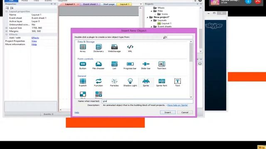Click the Project Properties View link
Image resolution: width=266 pixels, height=149 pixels.
coord(34,41)
